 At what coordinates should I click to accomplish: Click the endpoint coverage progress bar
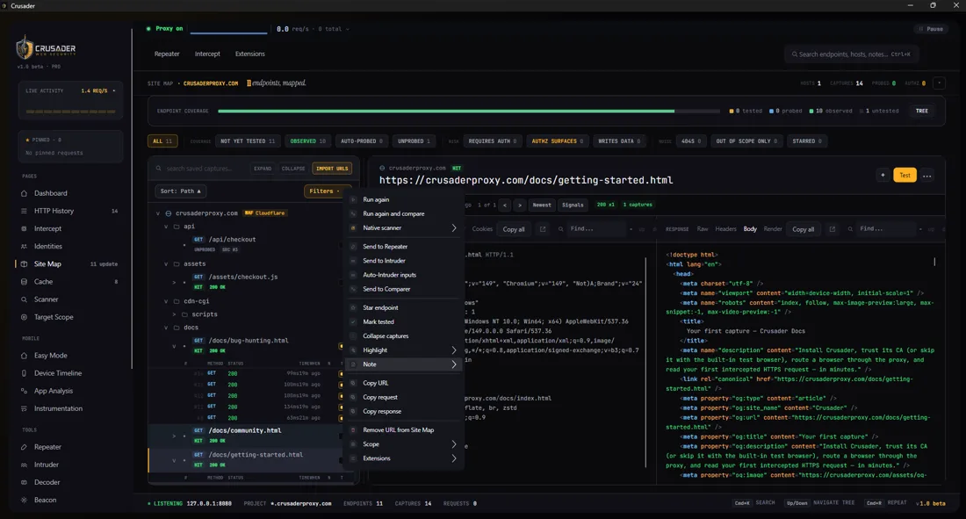(x=468, y=111)
